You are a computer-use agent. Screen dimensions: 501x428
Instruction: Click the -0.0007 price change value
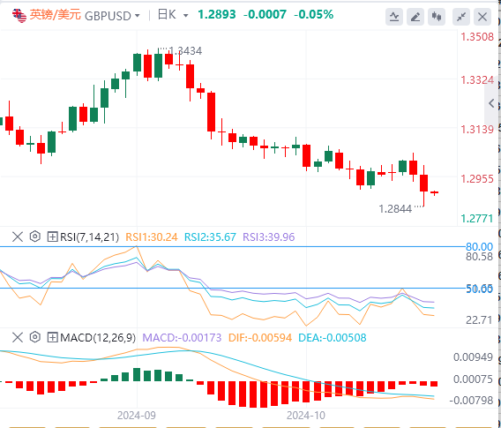[x=265, y=14]
